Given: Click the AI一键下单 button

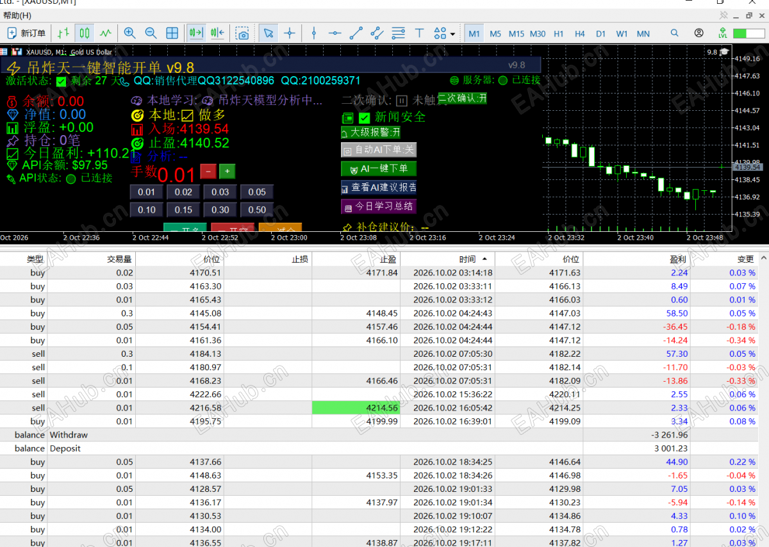Looking at the screenshot, I should (x=379, y=169).
